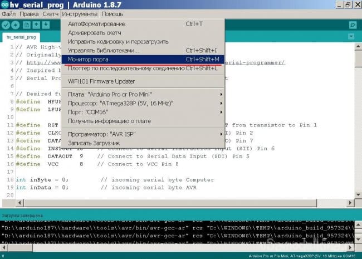Open the Помощь menu
This screenshot has width=362, height=259.
112,13
